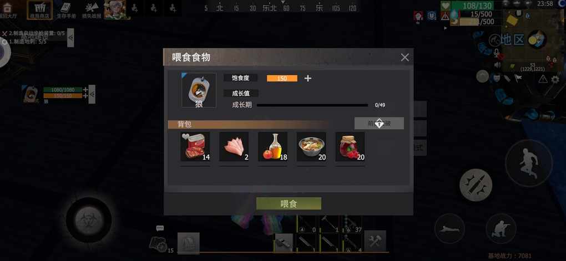Toggle the speaker sound icon
Screen dimensions: 566x261
497,65
